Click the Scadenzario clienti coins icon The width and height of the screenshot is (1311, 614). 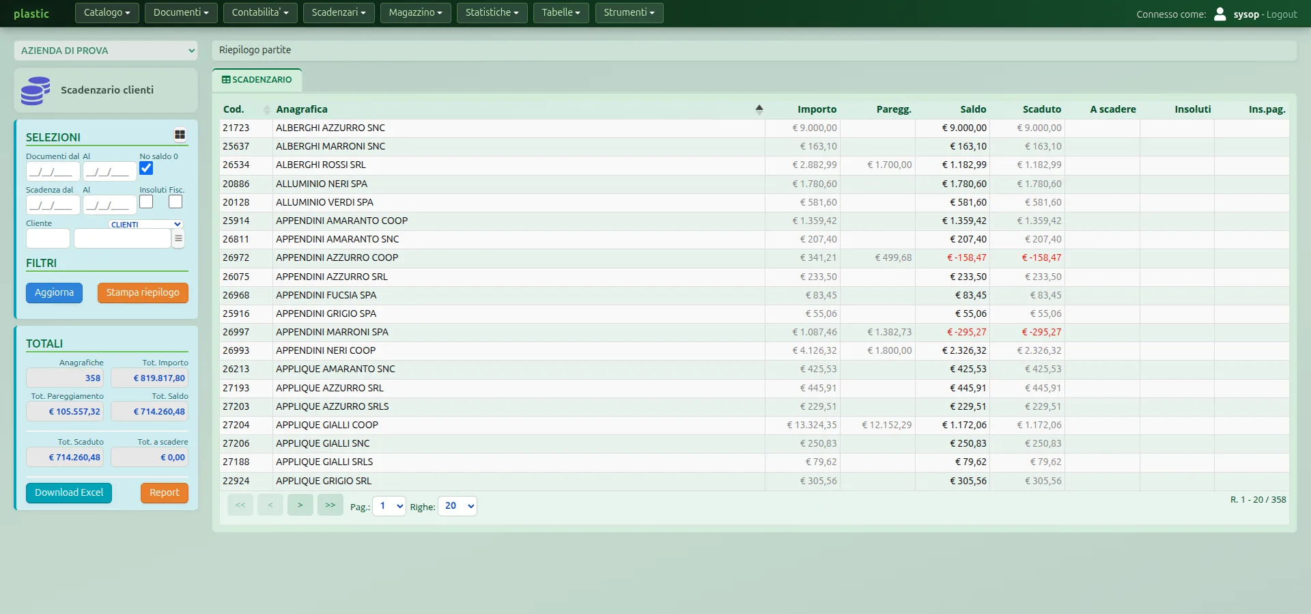[36, 90]
